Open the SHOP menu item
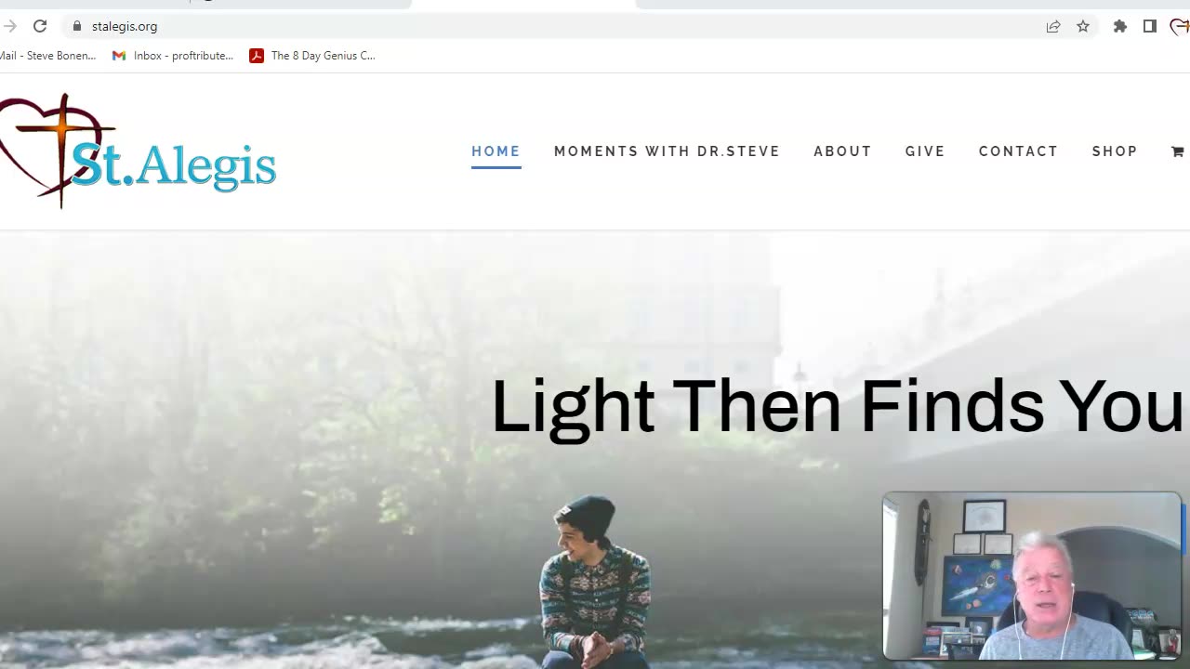The image size is (1190, 669). [1115, 151]
